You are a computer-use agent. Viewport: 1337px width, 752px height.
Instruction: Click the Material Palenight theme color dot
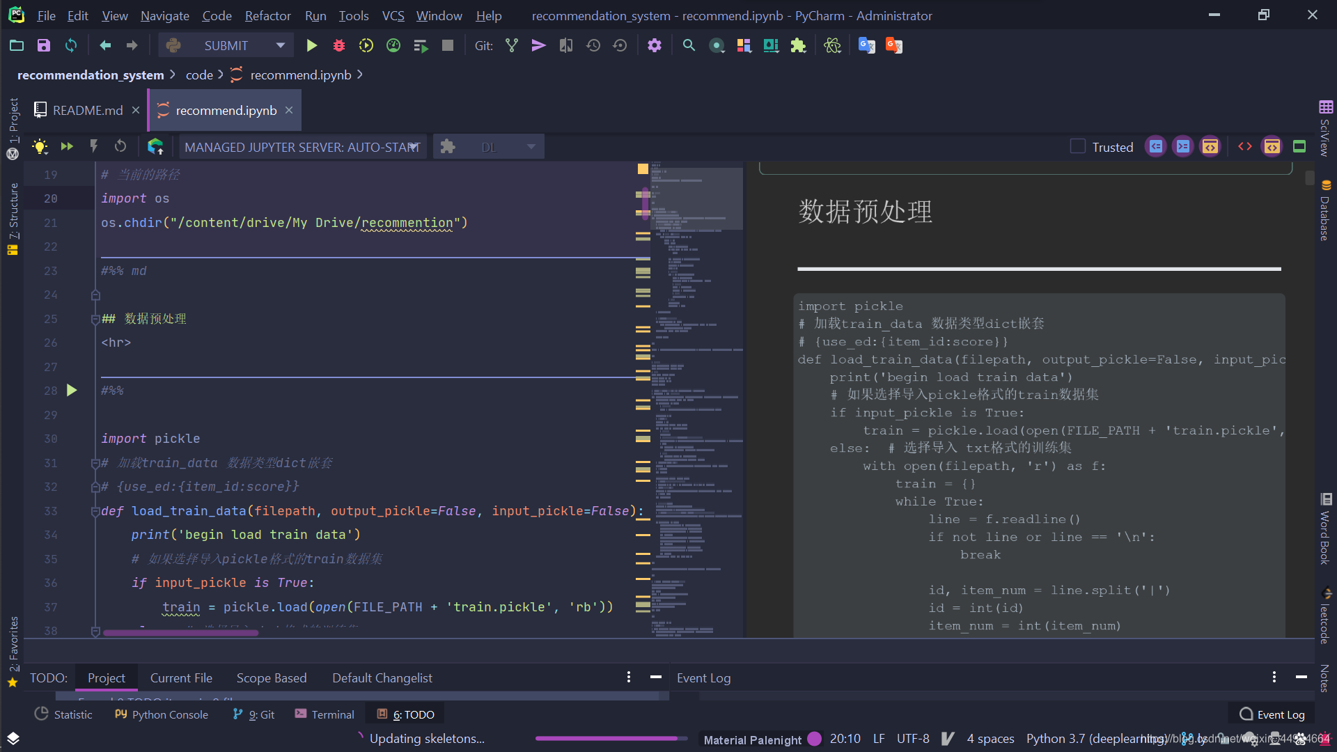point(814,739)
